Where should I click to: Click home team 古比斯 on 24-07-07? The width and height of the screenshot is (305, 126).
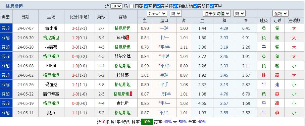(51, 28)
